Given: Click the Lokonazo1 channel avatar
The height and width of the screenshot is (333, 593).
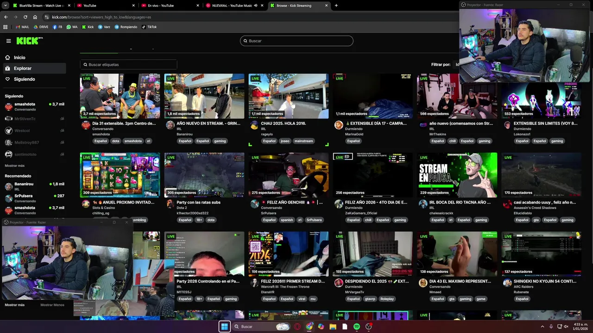Looking at the screenshot, I should [507, 125].
